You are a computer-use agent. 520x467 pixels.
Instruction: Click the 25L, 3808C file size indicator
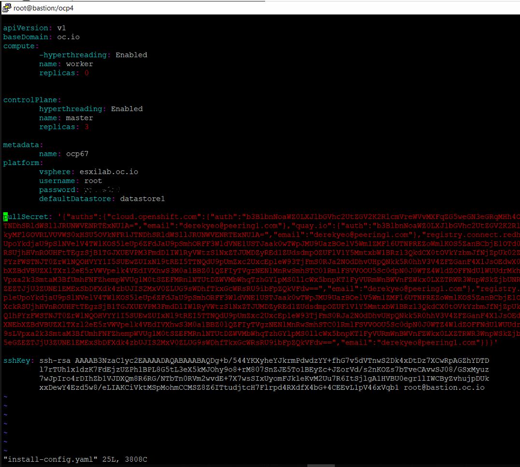click(124, 459)
